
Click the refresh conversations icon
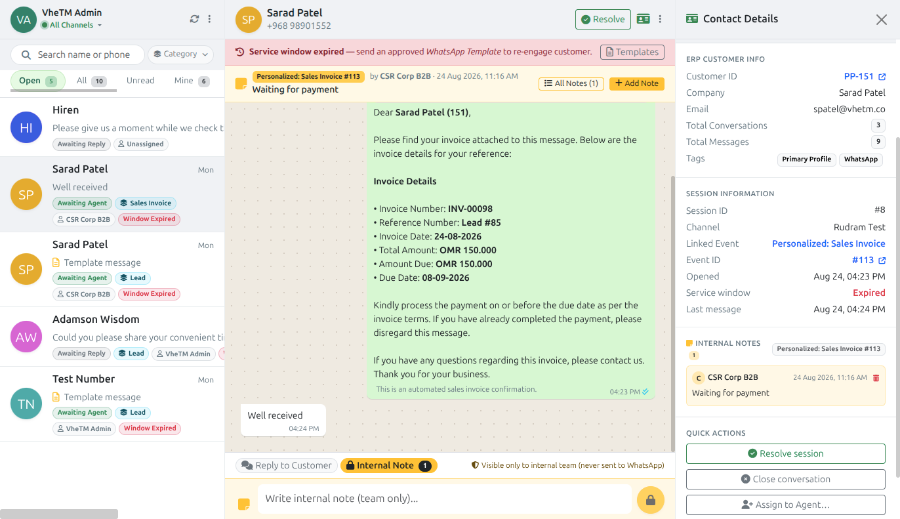click(194, 19)
